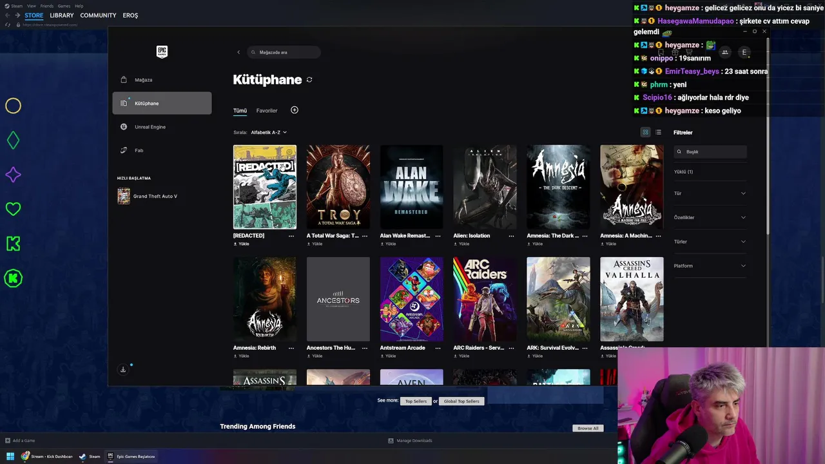Click Steam forward navigation arrow
The image size is (825, 464).
(17, 15)
